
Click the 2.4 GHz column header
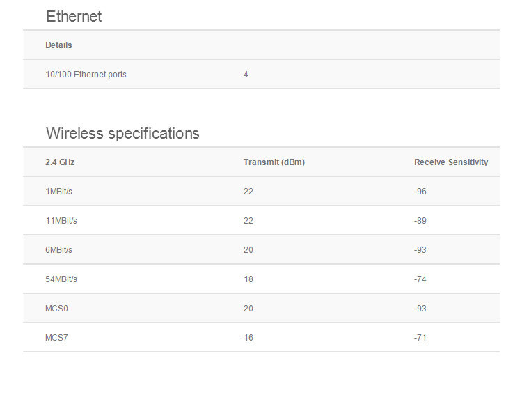60,162
